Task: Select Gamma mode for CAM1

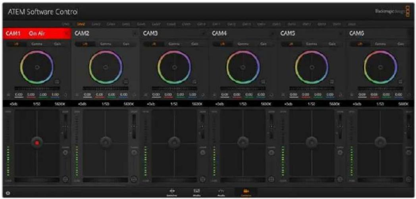Action: [x=36, y=44]
